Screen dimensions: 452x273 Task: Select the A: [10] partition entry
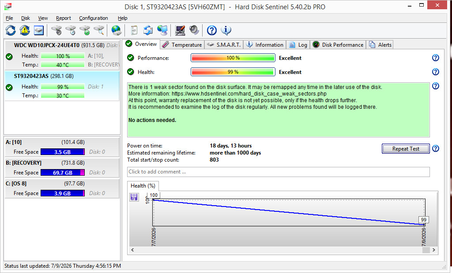[62, 147]
